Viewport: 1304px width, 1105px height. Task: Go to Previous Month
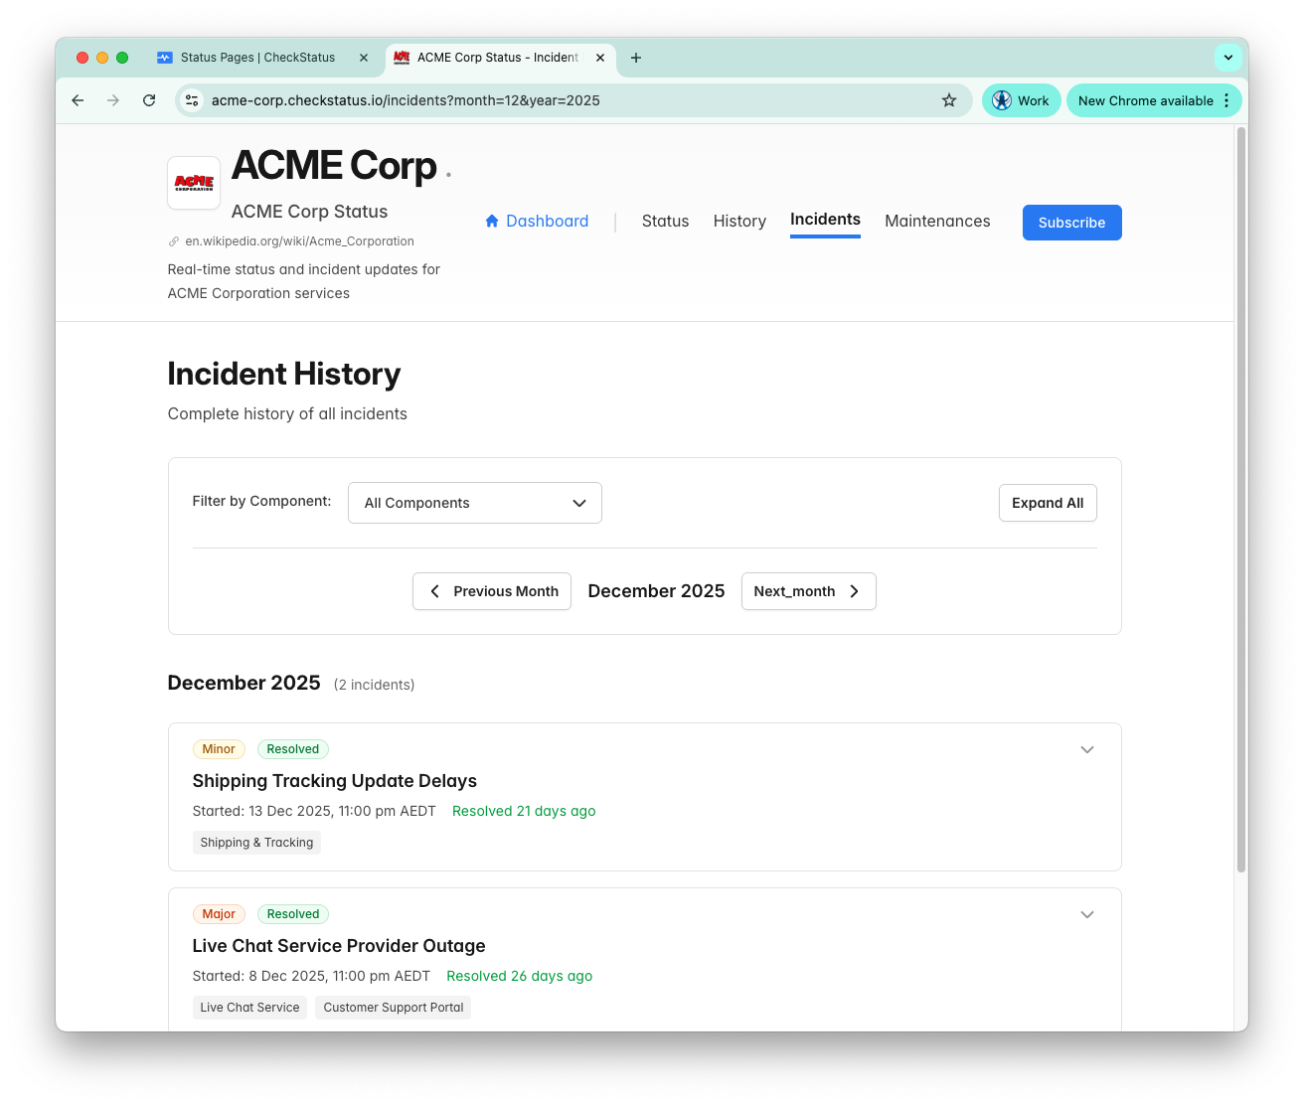tap(491, 591)
